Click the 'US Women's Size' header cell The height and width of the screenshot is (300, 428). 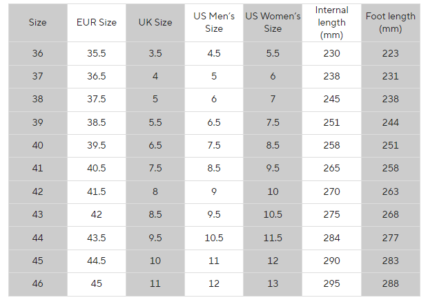point(273,22)
